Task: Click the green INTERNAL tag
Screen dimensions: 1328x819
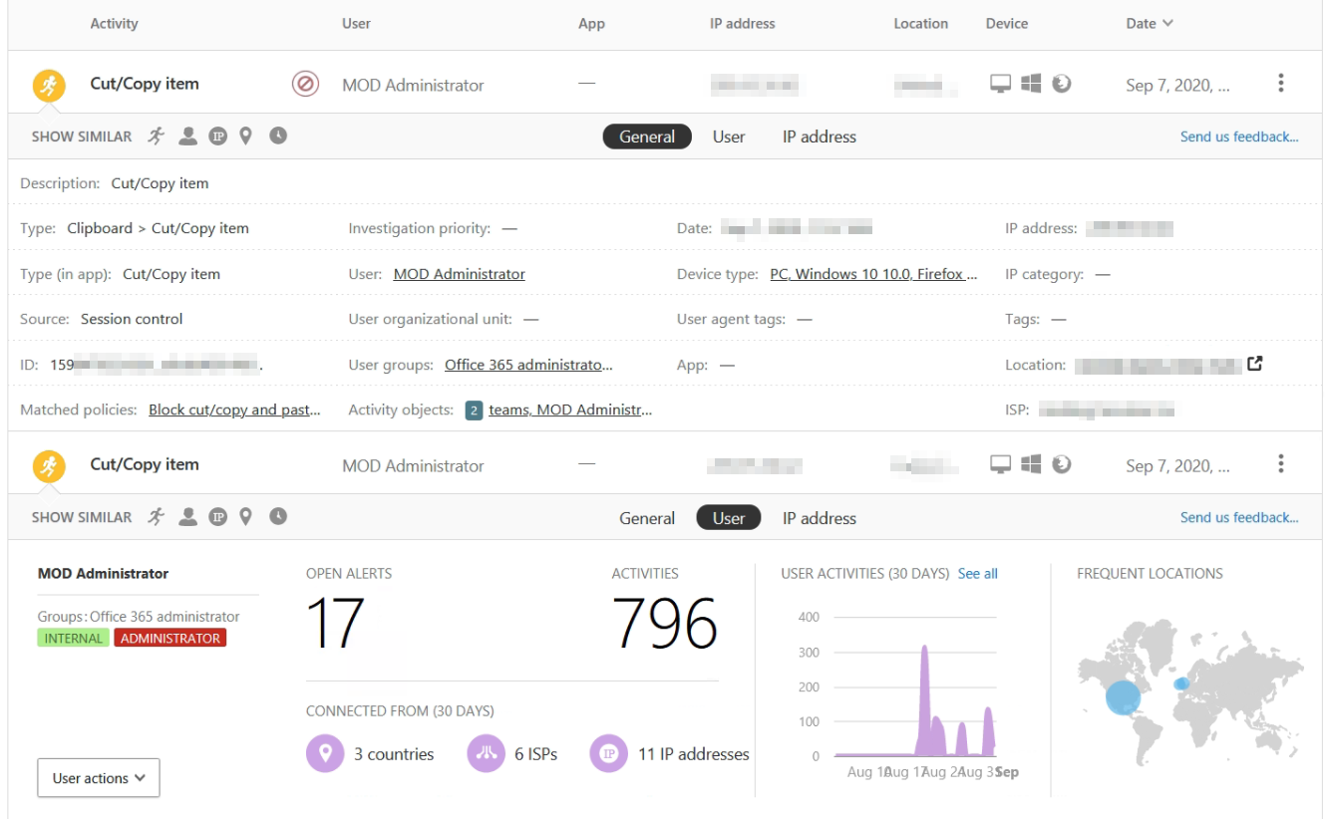Action: pyautogui.click(x=74, y=639)
